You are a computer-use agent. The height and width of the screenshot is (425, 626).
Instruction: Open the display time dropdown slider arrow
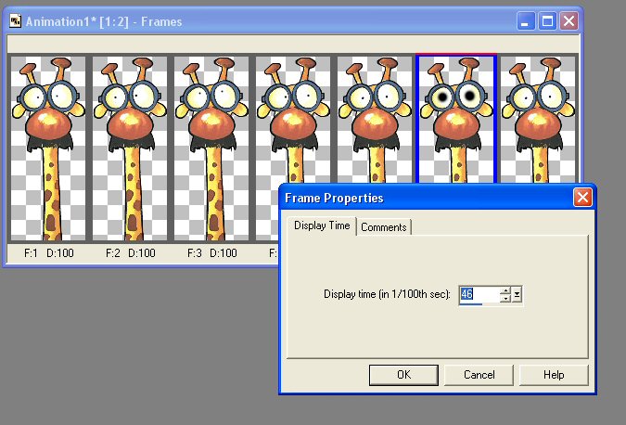(517, 295)
